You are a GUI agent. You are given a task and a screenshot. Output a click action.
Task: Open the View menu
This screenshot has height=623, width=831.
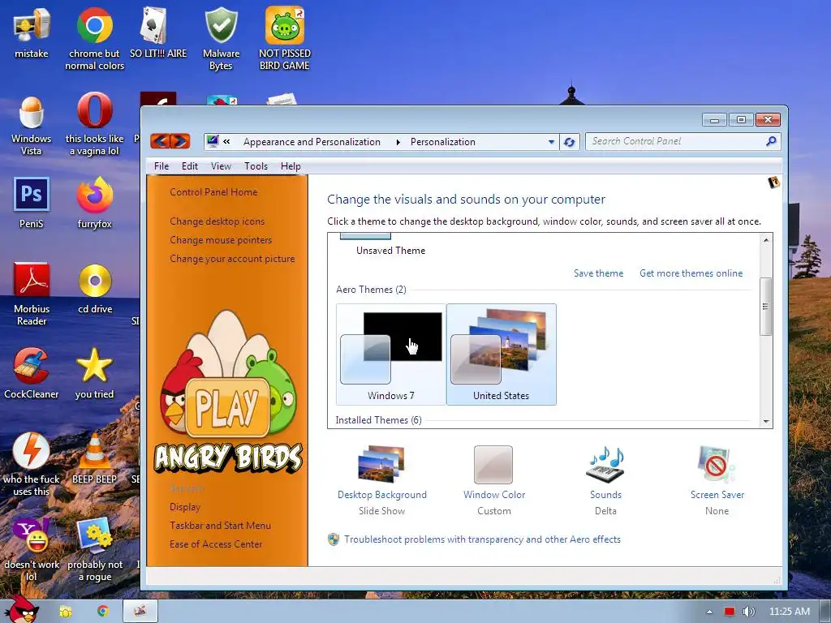pyautogui.click(x=221, y=166)
